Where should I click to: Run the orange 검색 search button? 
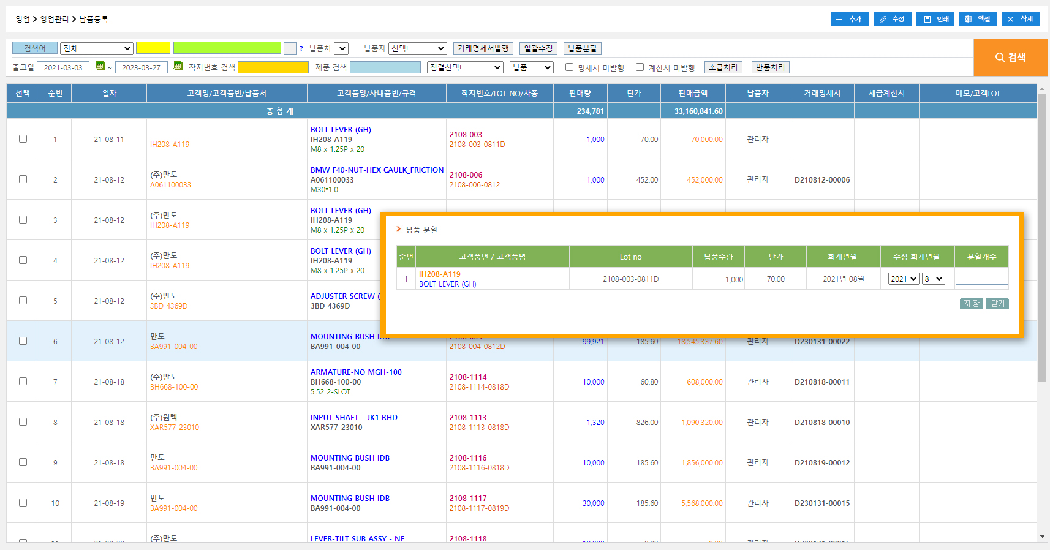point(1010,58)
